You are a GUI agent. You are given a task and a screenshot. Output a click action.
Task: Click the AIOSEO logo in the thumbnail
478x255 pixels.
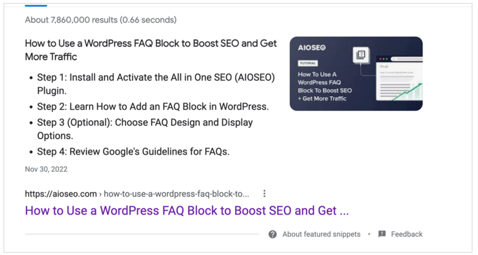click(312, 48)
